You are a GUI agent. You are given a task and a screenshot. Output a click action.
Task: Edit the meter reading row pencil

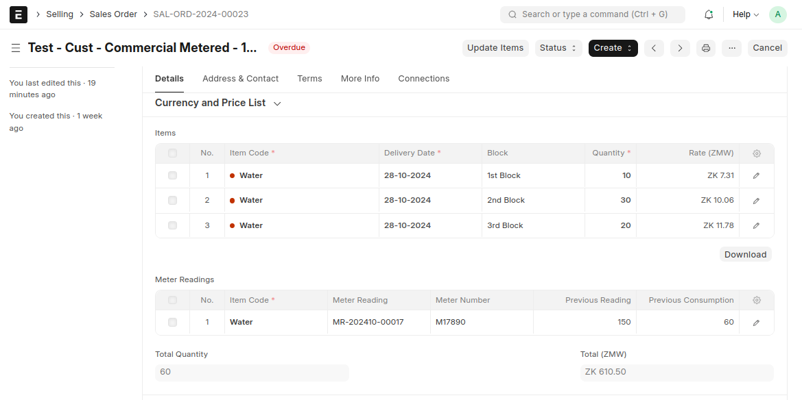757,323
